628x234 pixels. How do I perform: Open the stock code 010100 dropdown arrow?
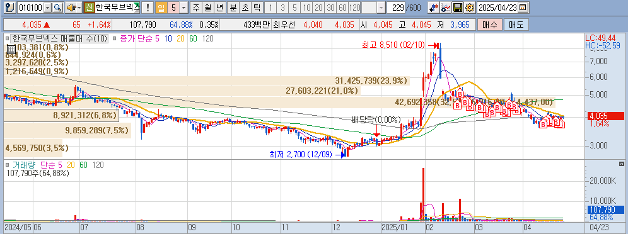tap(48, 7)
